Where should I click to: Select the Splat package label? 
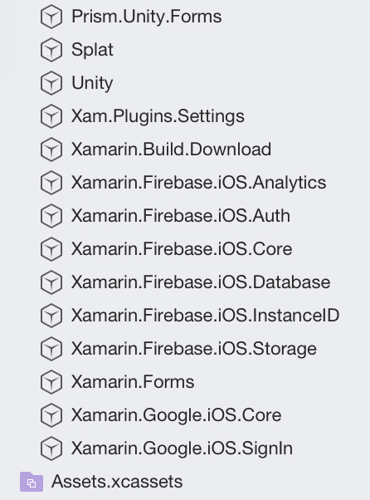[92, 50]
